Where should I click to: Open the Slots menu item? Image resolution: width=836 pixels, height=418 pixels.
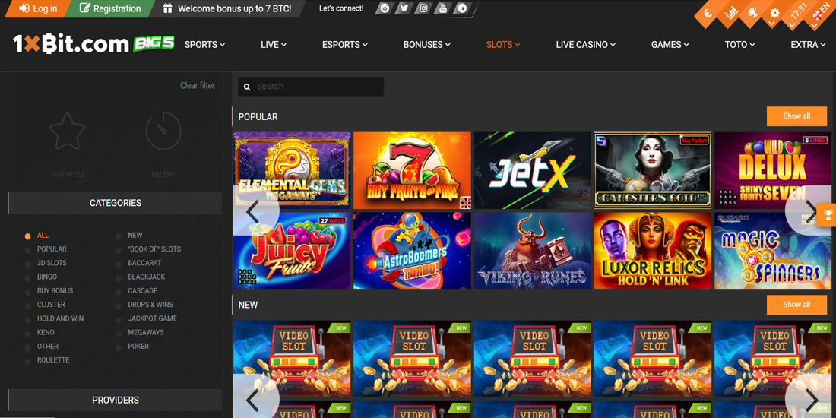point(503,45)
